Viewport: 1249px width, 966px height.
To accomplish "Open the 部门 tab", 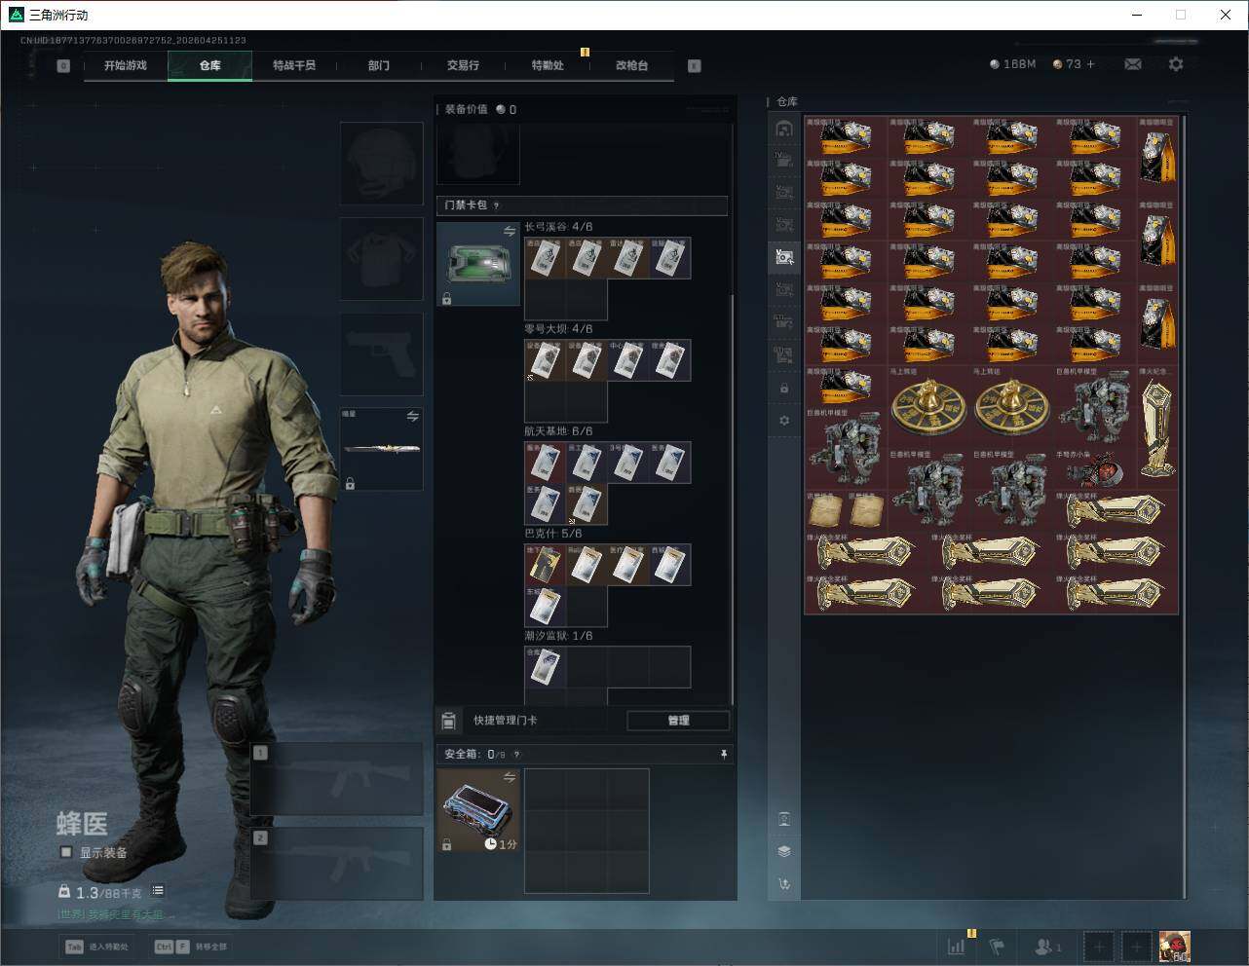I will tap(379, 65).
